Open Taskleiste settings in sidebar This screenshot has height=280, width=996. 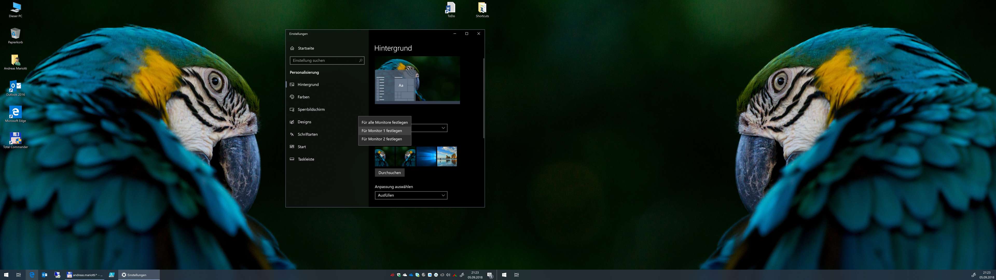point(306,159)
